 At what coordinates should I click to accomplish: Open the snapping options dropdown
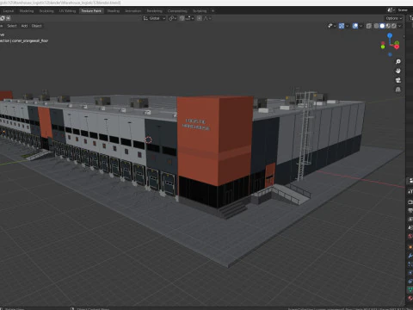189,18
